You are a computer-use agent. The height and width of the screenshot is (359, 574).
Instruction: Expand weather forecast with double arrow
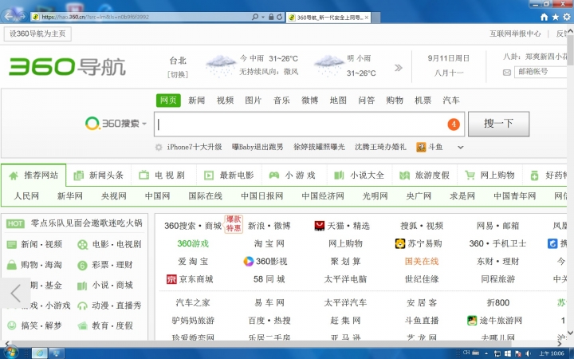tap(399, 67)
